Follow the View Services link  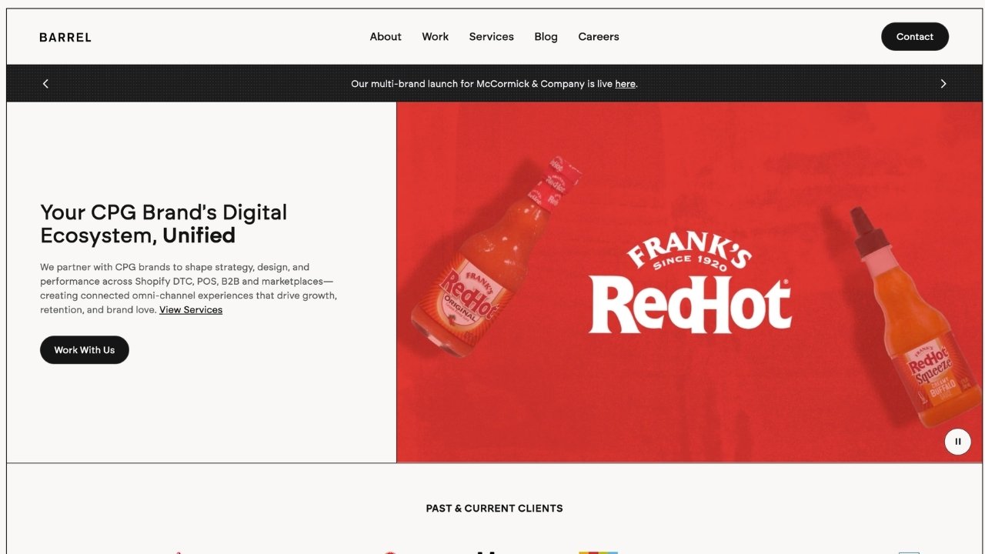coord(191,309)
